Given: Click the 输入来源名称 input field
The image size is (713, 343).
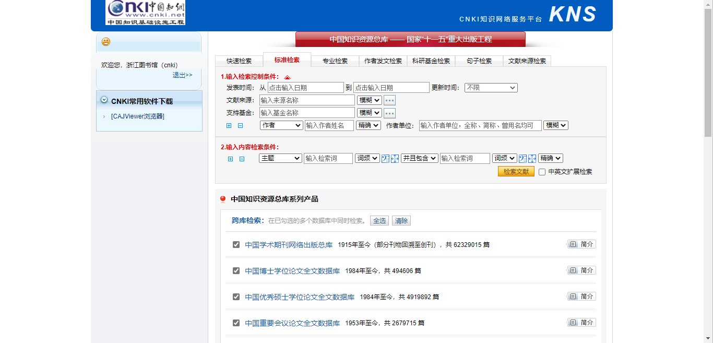Looking at the screenshot, I should click(x=307, y=100).
